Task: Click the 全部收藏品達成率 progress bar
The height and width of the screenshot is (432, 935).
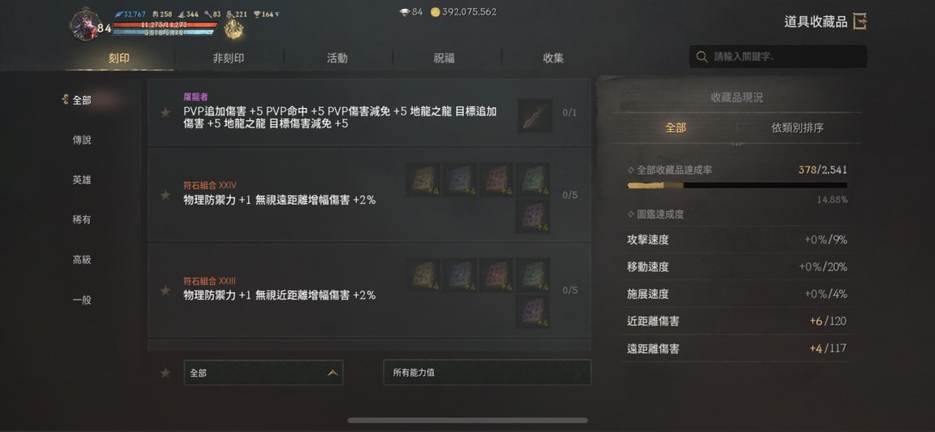Action: pos(737,185)
